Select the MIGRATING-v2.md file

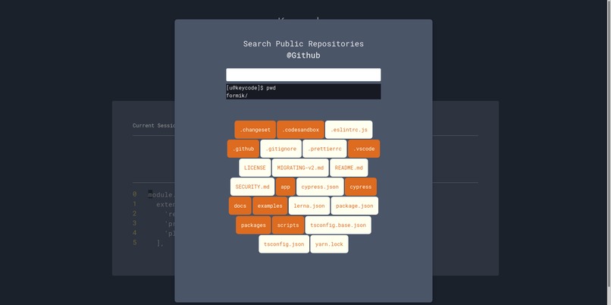coord(300,168)
